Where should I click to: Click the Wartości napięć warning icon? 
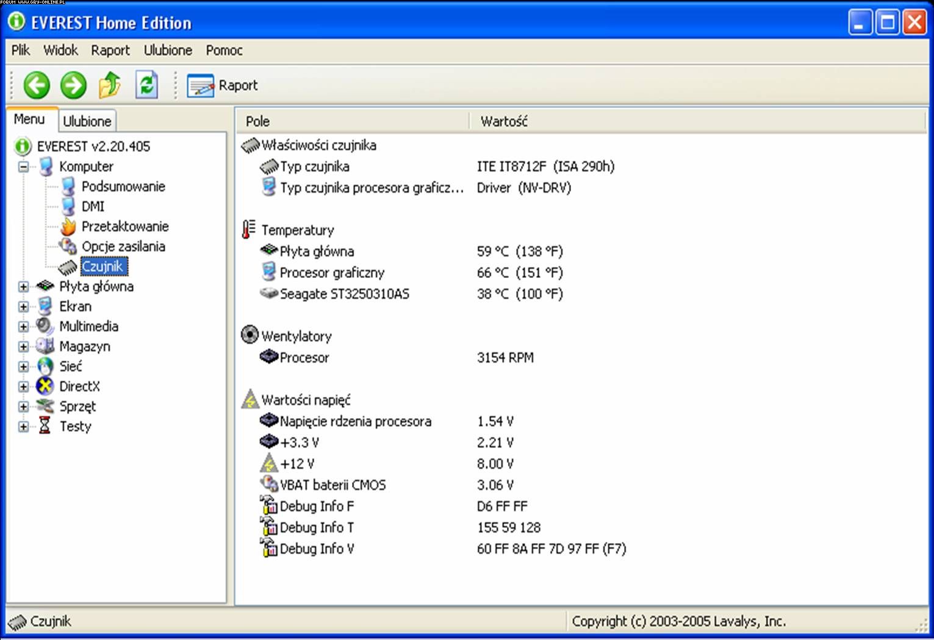[250, 399]
